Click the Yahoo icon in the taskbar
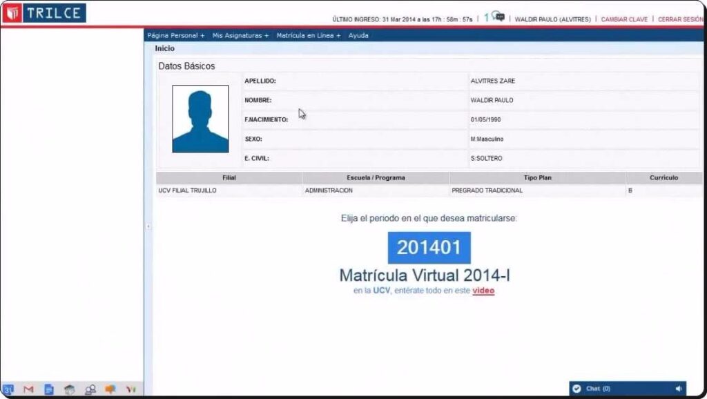The height and width of the screenshot is (399, 707). 130,389
